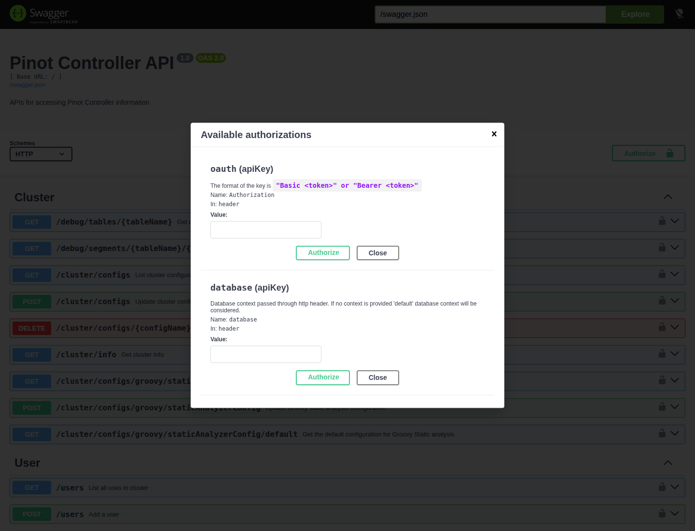Click the crossed-out bell icon in the top bar
This screenshot has height=531, width=695.
pyautogui.click(x=679, y=14)
